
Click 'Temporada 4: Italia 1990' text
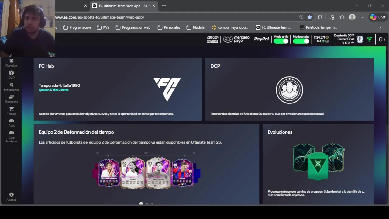click(59, 85)
